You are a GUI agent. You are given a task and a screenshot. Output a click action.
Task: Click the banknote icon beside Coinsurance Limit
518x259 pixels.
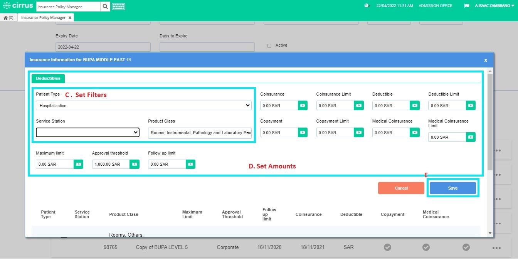(359, 105)
